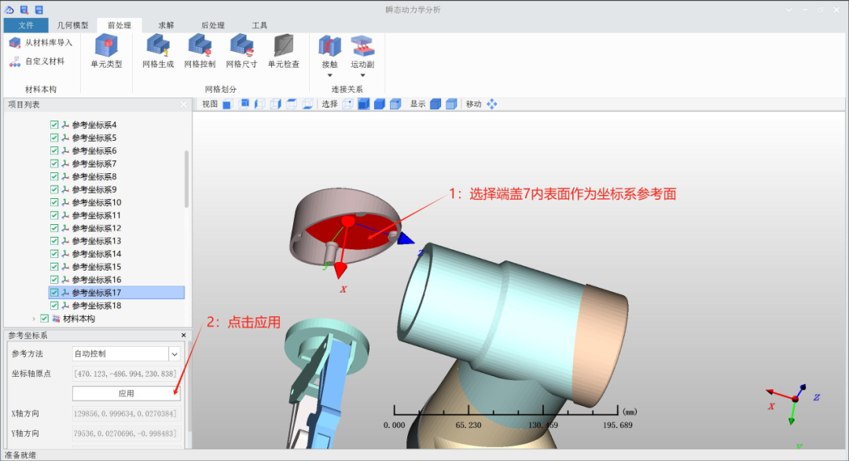Select left face view cube icon

260,104
